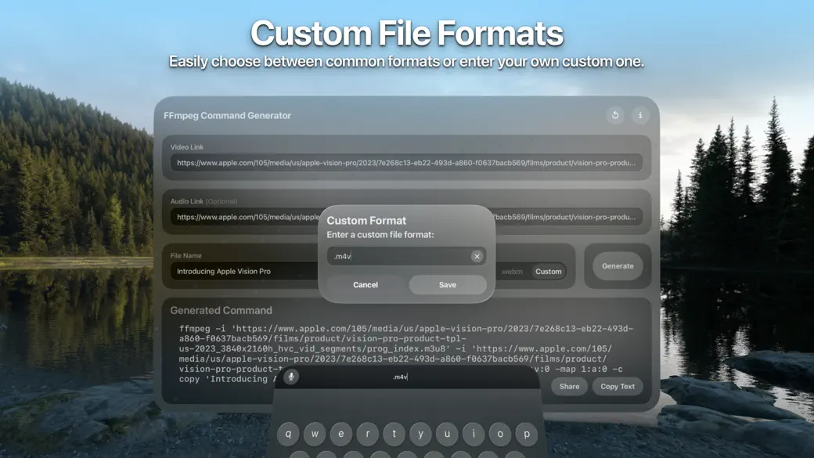
Task: Save the custom file format
Action: pos(447,285)
